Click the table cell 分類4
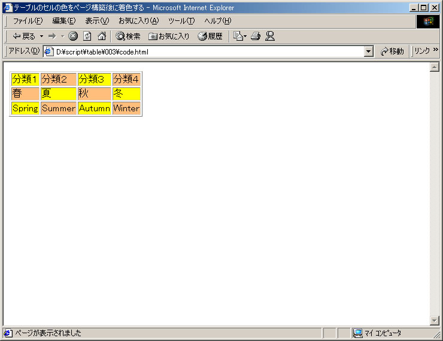The height and width of the screenshot is (341, 443). click(126, 80)
